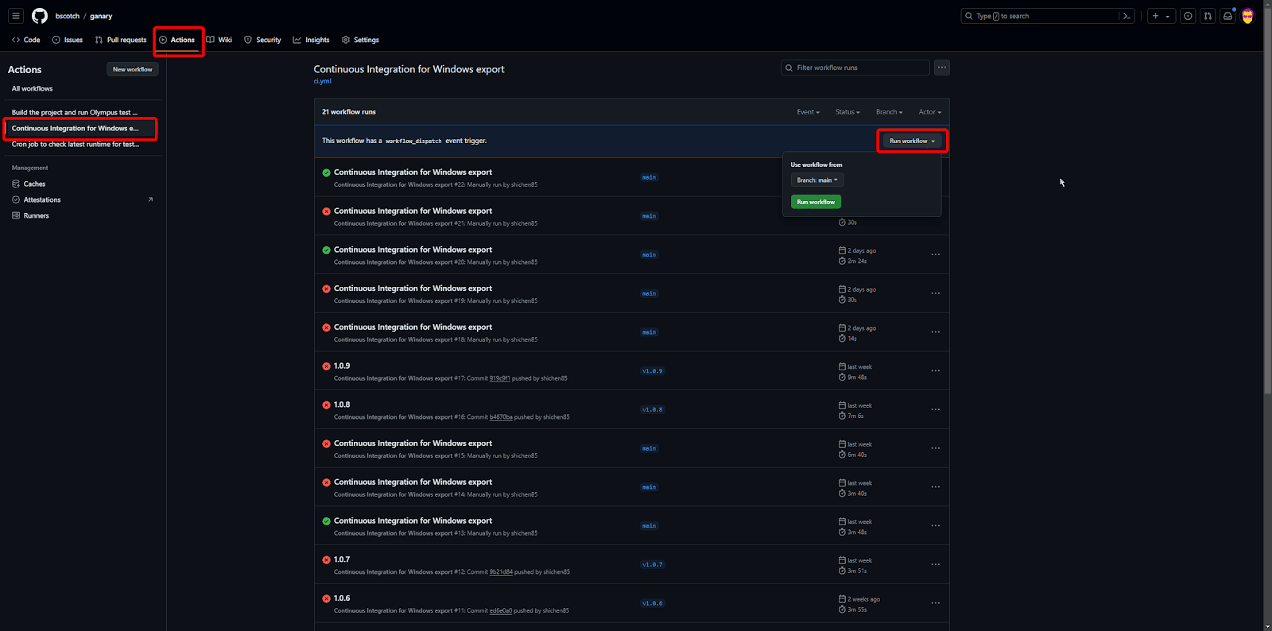Open commit b4670ba link
Screen dimensions: 1272x631
(501, 417)
